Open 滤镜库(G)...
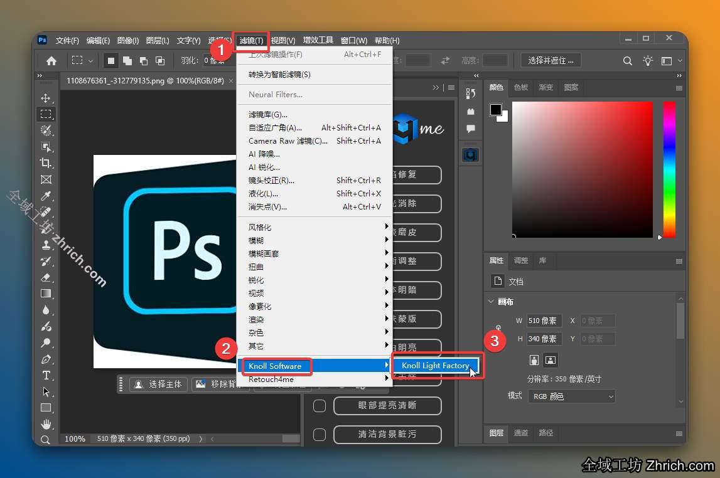 [x=315, y=114]
